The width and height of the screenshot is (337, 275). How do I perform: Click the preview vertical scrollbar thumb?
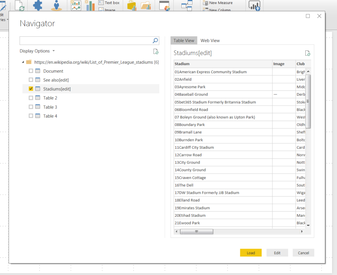308,101
